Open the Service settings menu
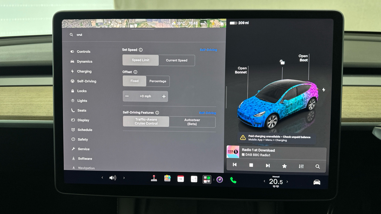The image size is (381, 214). coord(81,149)
